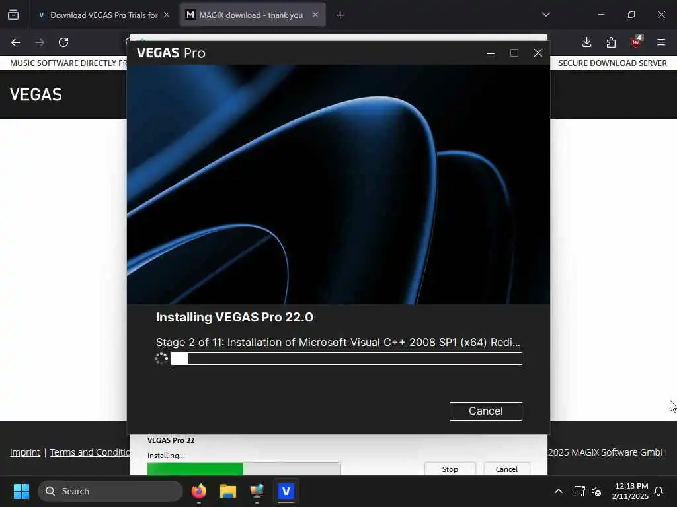
Task: Open the notifications bell icon
Action: tap(659, 491)
